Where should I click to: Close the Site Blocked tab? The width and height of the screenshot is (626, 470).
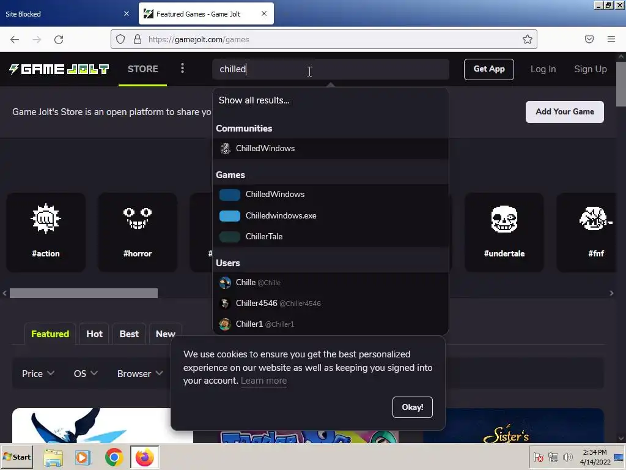(127, 13)
